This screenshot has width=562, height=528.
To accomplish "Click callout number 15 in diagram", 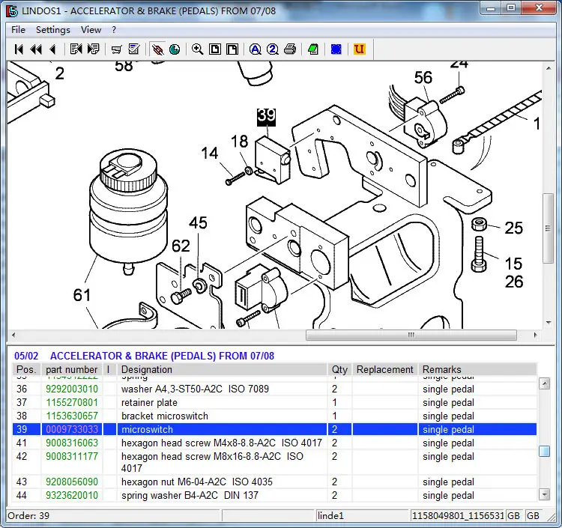I will point(514,264).
